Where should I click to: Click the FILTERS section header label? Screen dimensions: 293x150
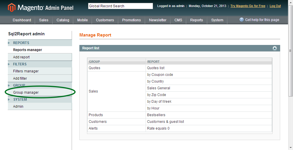[20, 64]
